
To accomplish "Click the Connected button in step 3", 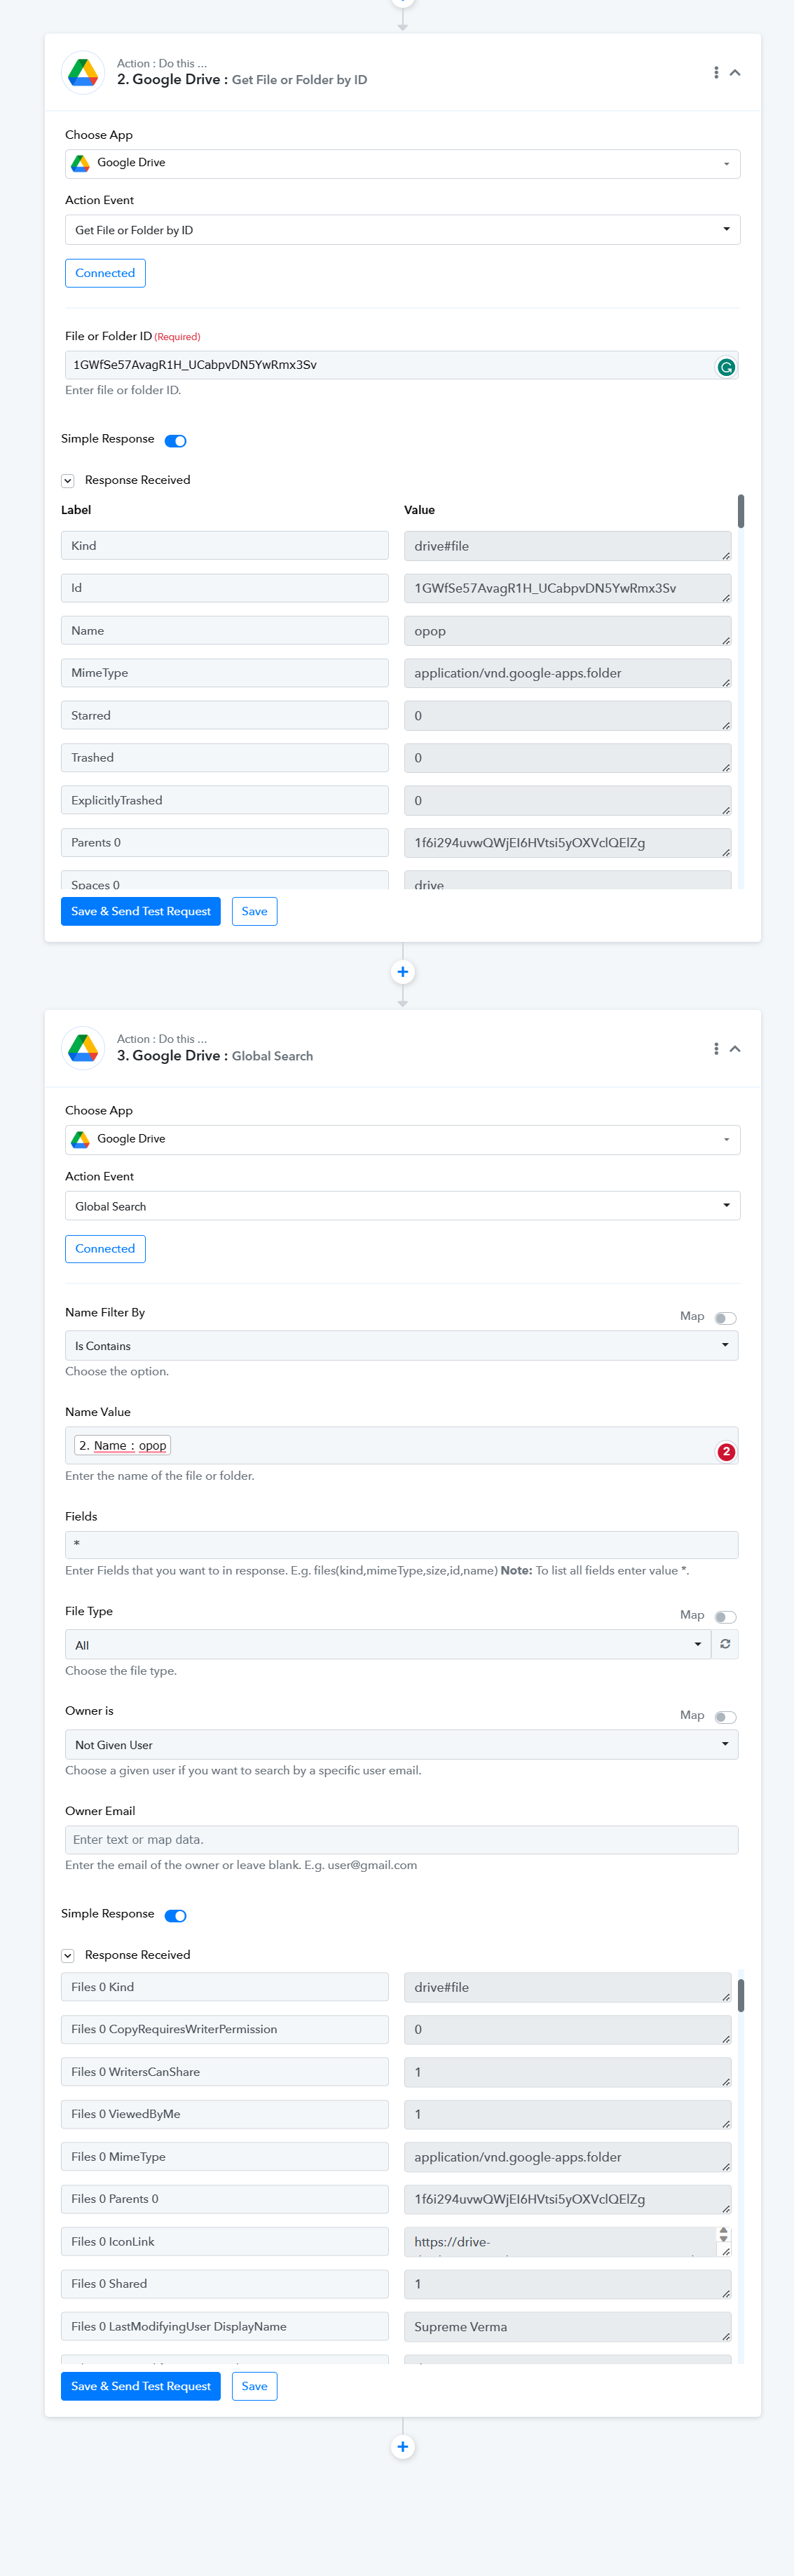I will coord(105,1249).
